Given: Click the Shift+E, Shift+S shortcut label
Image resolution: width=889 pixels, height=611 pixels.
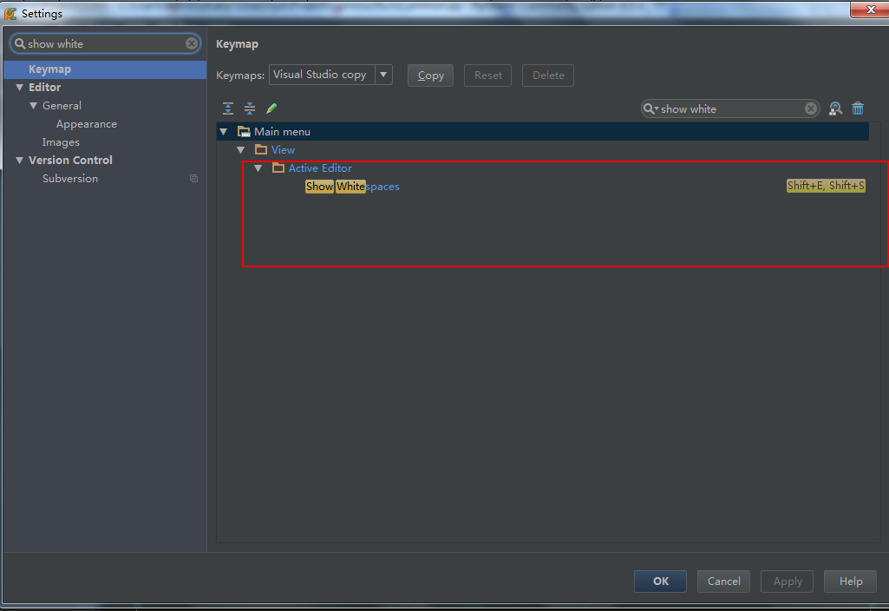Looking at the screenshot, I should [826, 186].
